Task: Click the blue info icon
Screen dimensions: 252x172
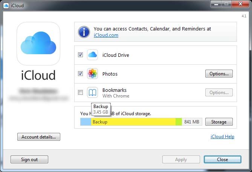Action: (84, 32)
